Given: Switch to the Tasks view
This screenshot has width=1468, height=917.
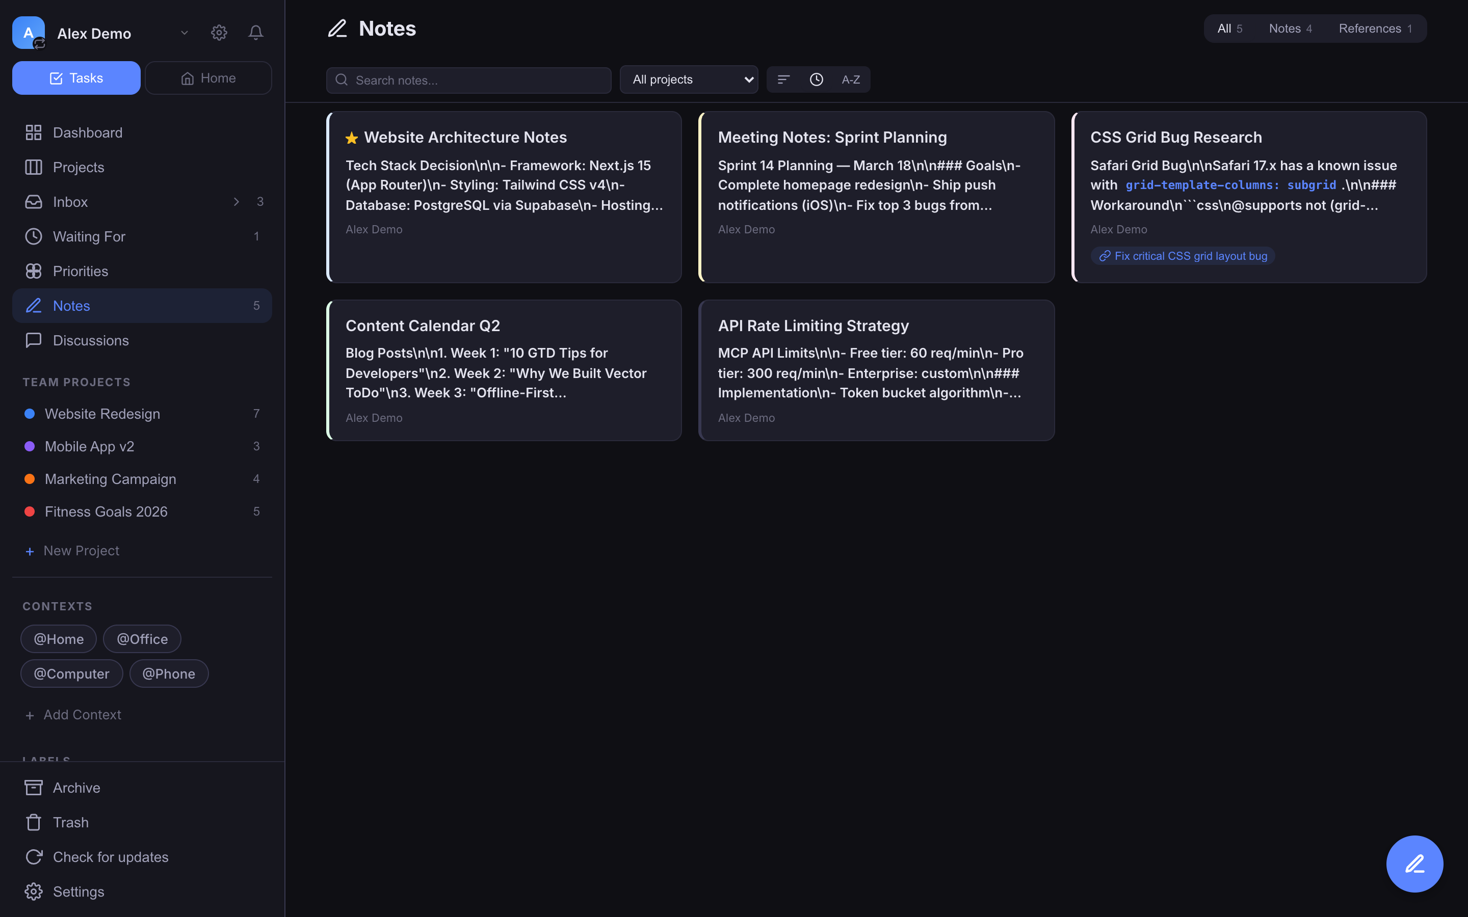Looking at the screenshot, I should 76,77.
